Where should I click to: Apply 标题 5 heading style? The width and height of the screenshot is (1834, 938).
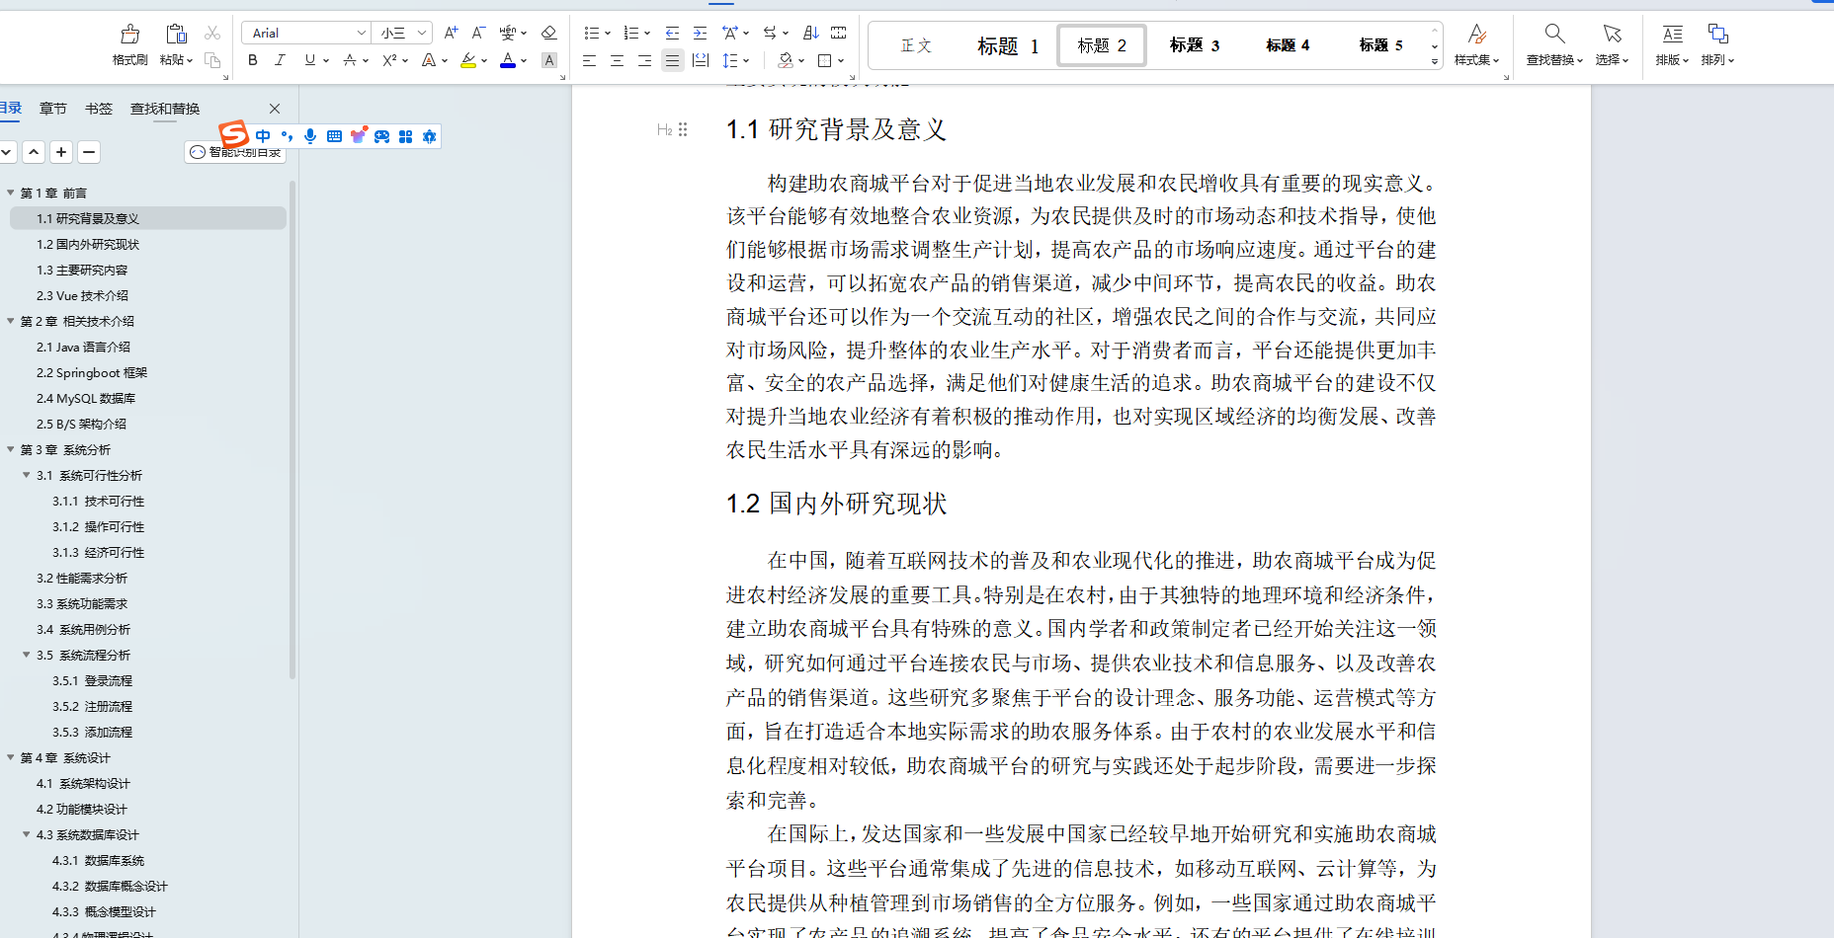(x=1380, y=45)
